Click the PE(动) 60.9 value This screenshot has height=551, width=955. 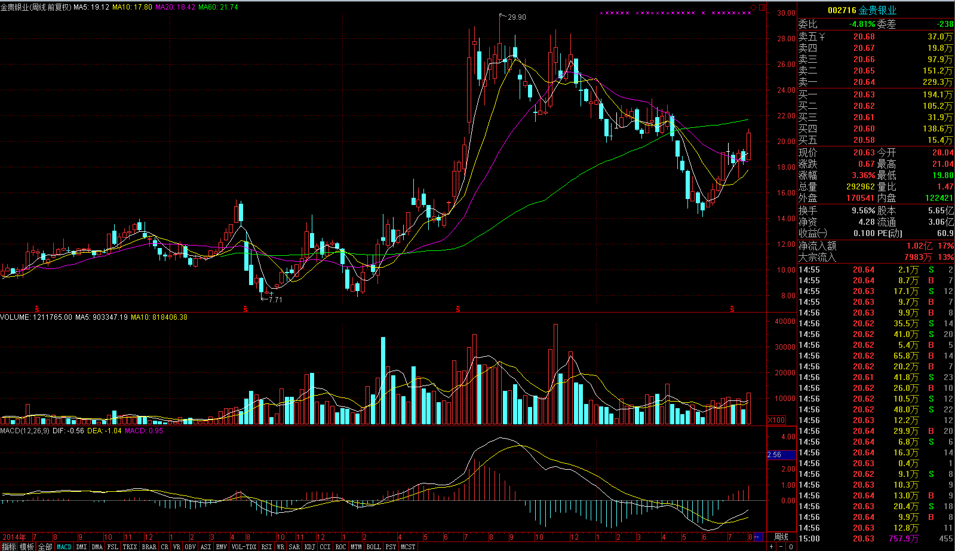(x=945, y=234)
